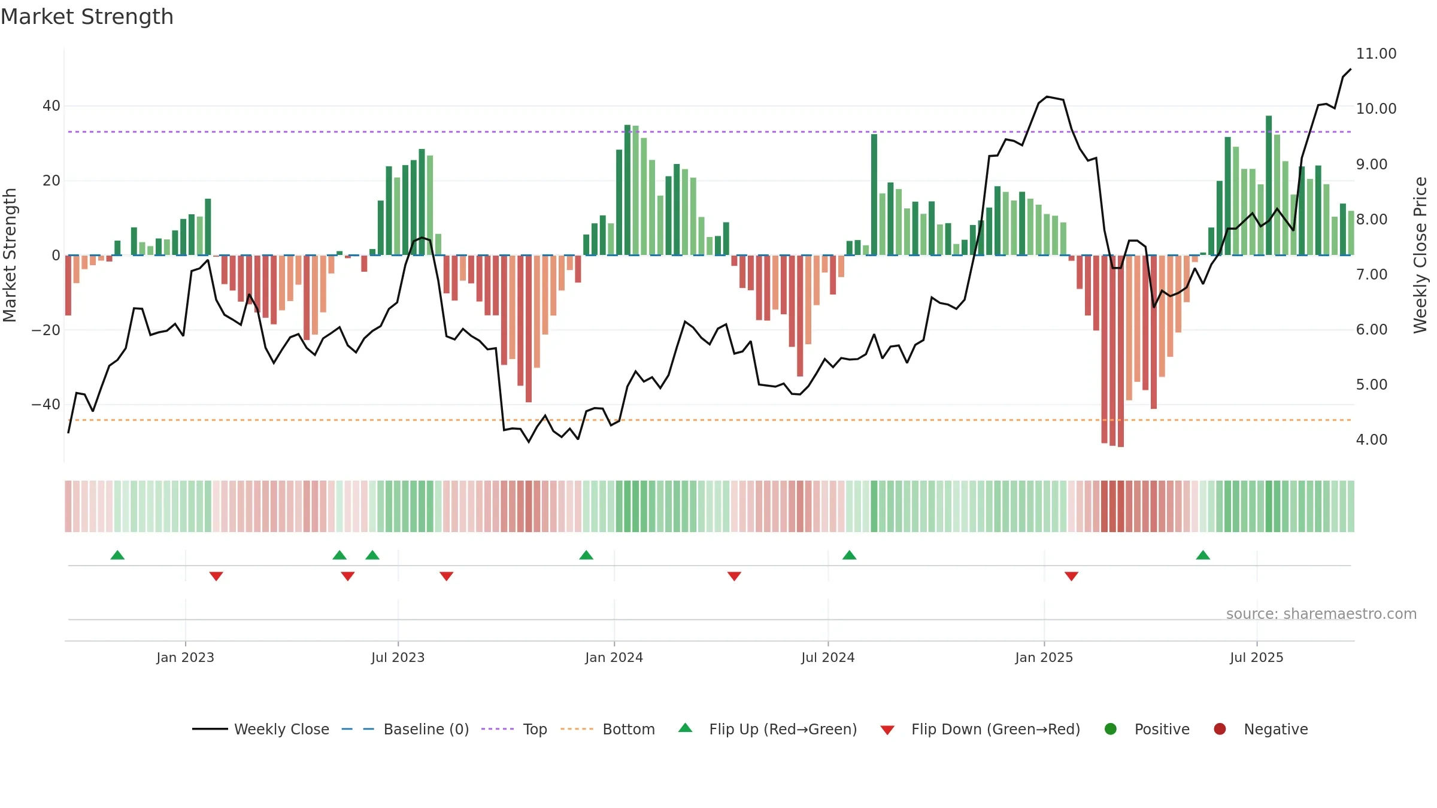Image resolution: width=1437 pixels, height=808 pixels.
Task: Click the Jul 2024 x-axis label
Action: click(x=827, y=658)
